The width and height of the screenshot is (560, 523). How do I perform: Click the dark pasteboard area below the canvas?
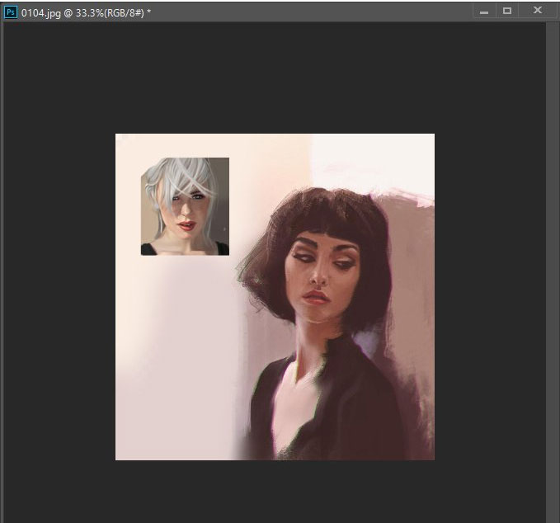point(275,491)
